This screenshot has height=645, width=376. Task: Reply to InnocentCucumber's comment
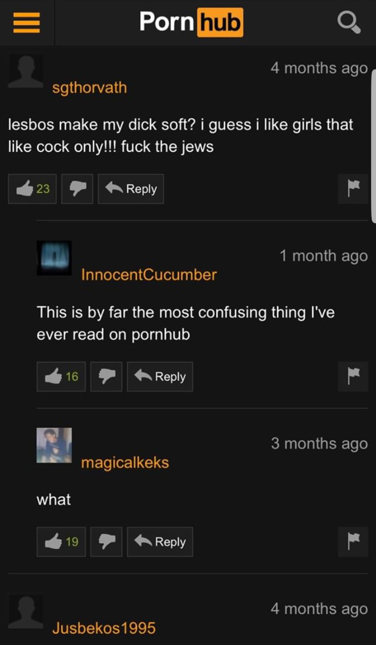(x=160, y=377)
